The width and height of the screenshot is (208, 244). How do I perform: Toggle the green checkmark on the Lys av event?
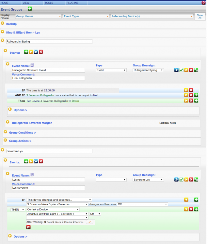(x=181, y=180)
